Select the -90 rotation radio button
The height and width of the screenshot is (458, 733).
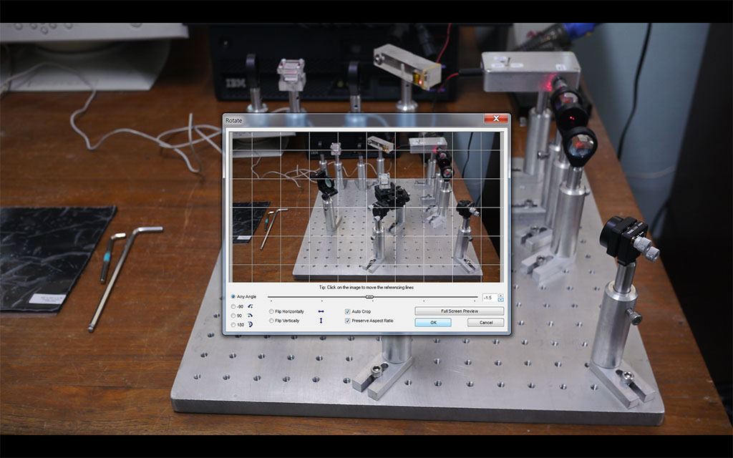(x=233, y=306)
